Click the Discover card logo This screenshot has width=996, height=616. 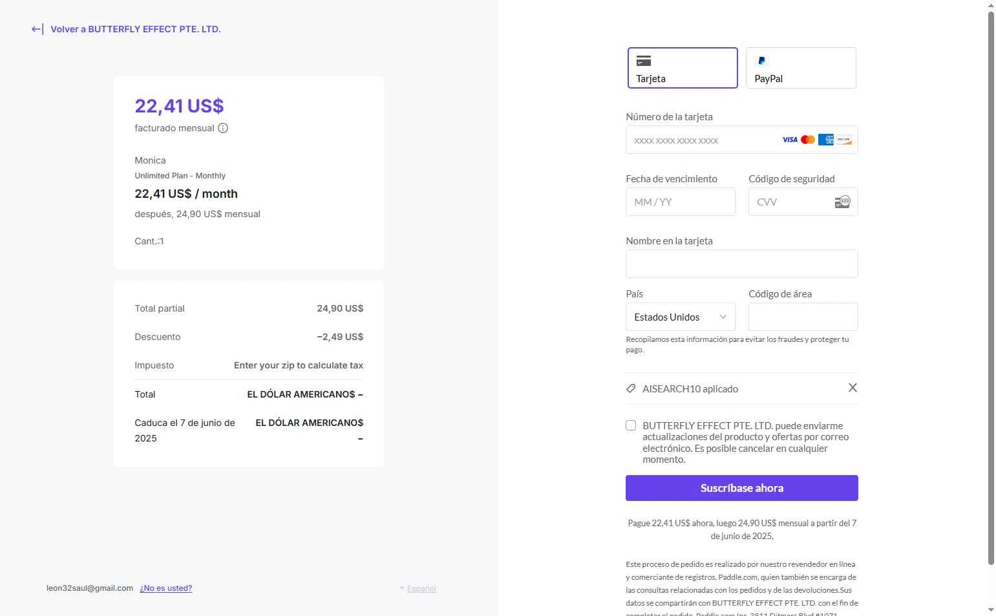(844, 140)
